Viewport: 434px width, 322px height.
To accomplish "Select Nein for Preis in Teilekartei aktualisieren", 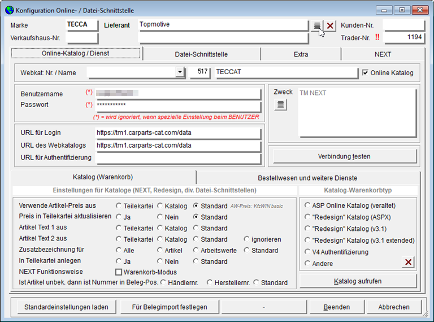I will (x=160, y=217).
